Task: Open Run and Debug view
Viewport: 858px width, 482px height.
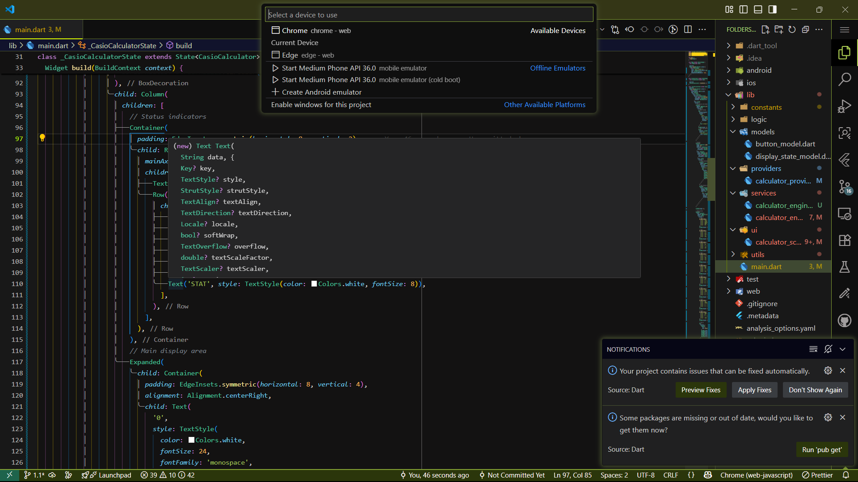Action: pyautogui.click(x=844, y=106)
